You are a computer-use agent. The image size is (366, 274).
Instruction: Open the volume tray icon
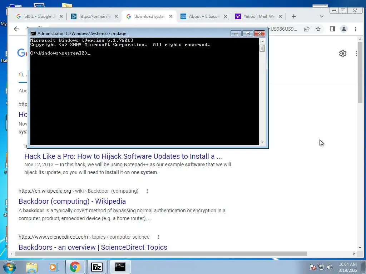330,267
